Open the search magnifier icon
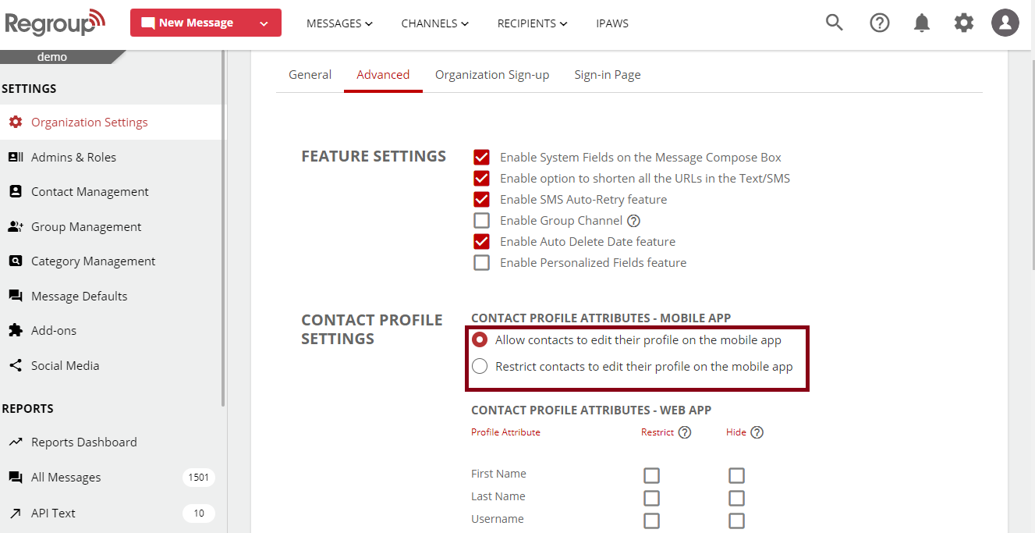The image size is (1035, 533). coord(834,23)
